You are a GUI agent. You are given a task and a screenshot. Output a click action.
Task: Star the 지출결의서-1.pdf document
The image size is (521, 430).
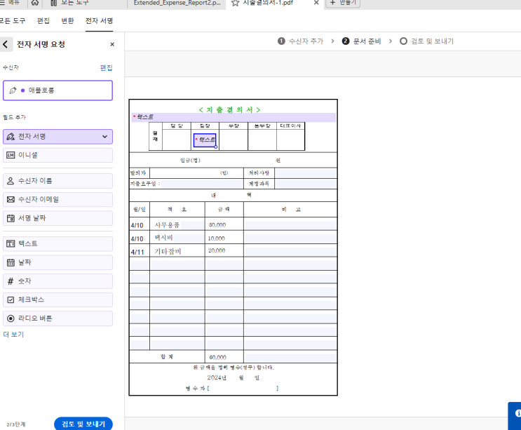[x=235, y=3]
